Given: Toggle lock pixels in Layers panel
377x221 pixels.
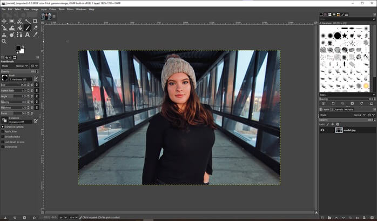Looking at the screenshot, I should coord(327,124).
